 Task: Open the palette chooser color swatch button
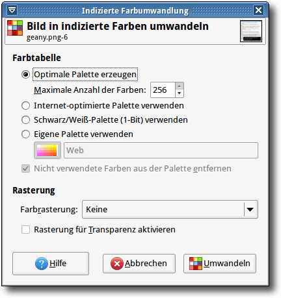pos(47,150)
